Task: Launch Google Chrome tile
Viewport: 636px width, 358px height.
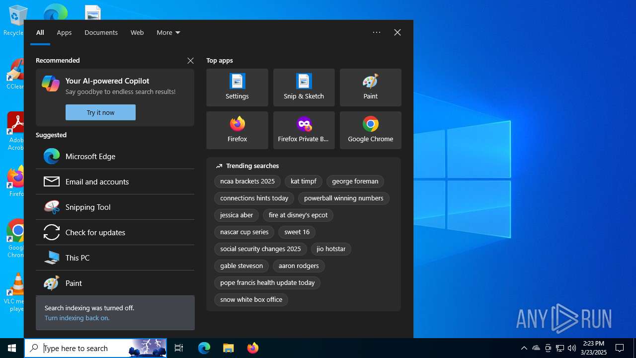Action: click(370, 130)
